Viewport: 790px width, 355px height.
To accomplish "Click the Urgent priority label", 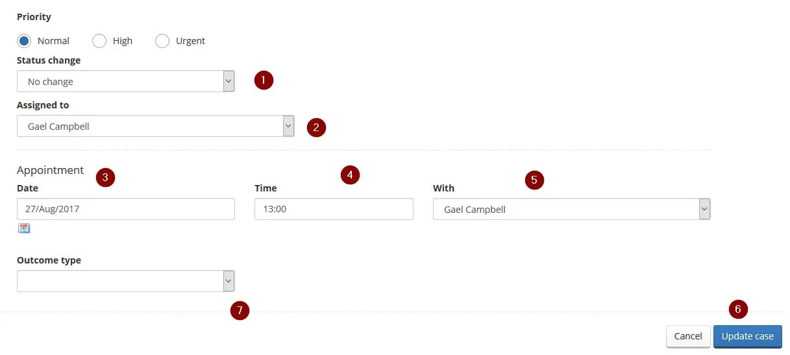I will (190, 41).
